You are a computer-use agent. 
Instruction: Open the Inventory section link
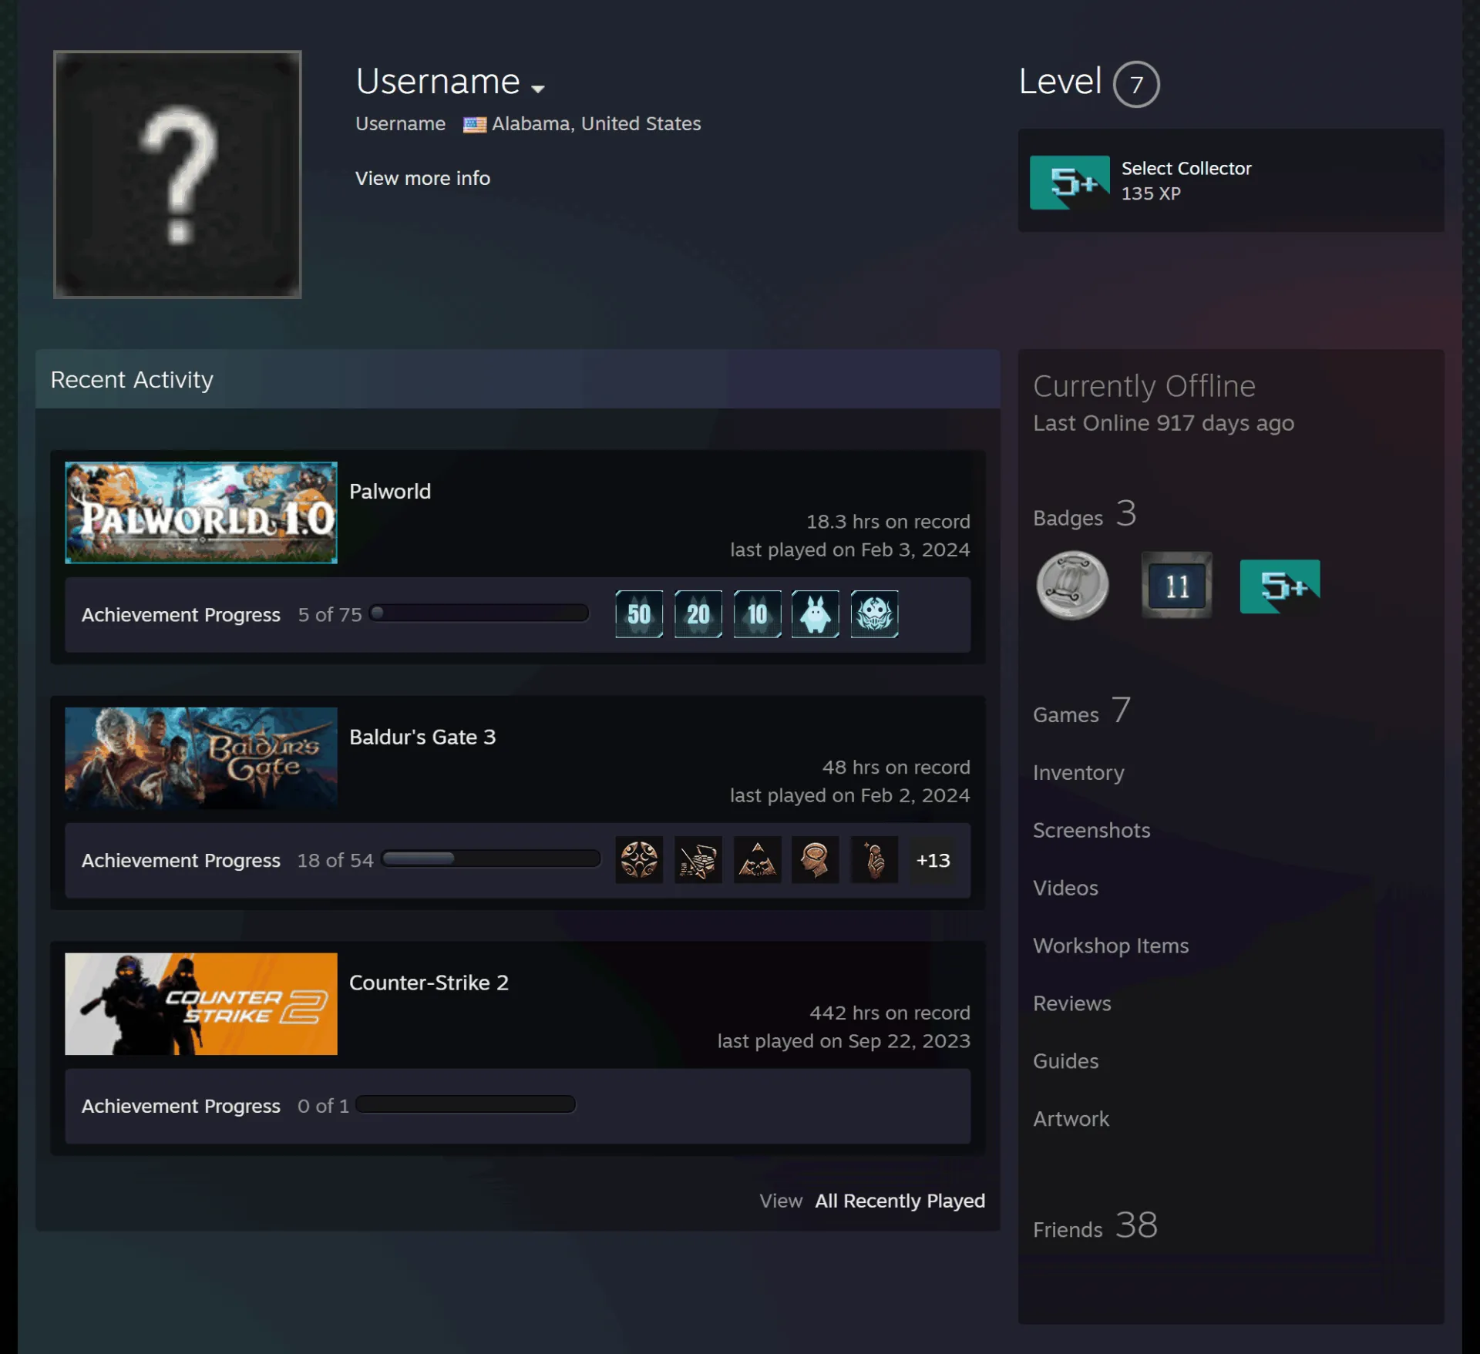pyautogui.click(x=1078, y=772)
